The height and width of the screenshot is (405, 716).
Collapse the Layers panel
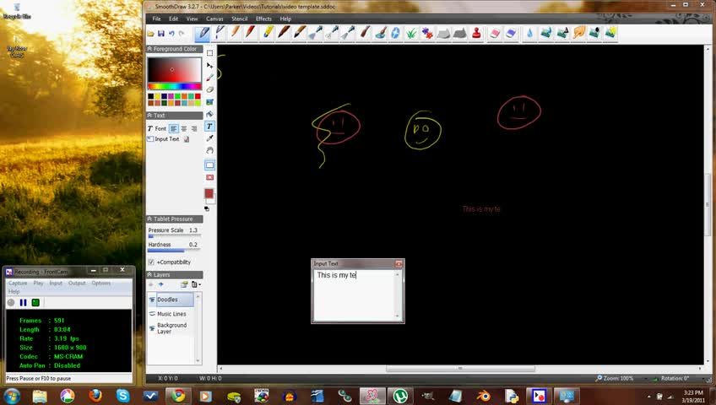(149, 274)
